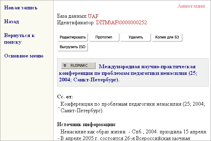211x141 pixels.
Task: Open the Новая запись link
Action: click(21, 8)
